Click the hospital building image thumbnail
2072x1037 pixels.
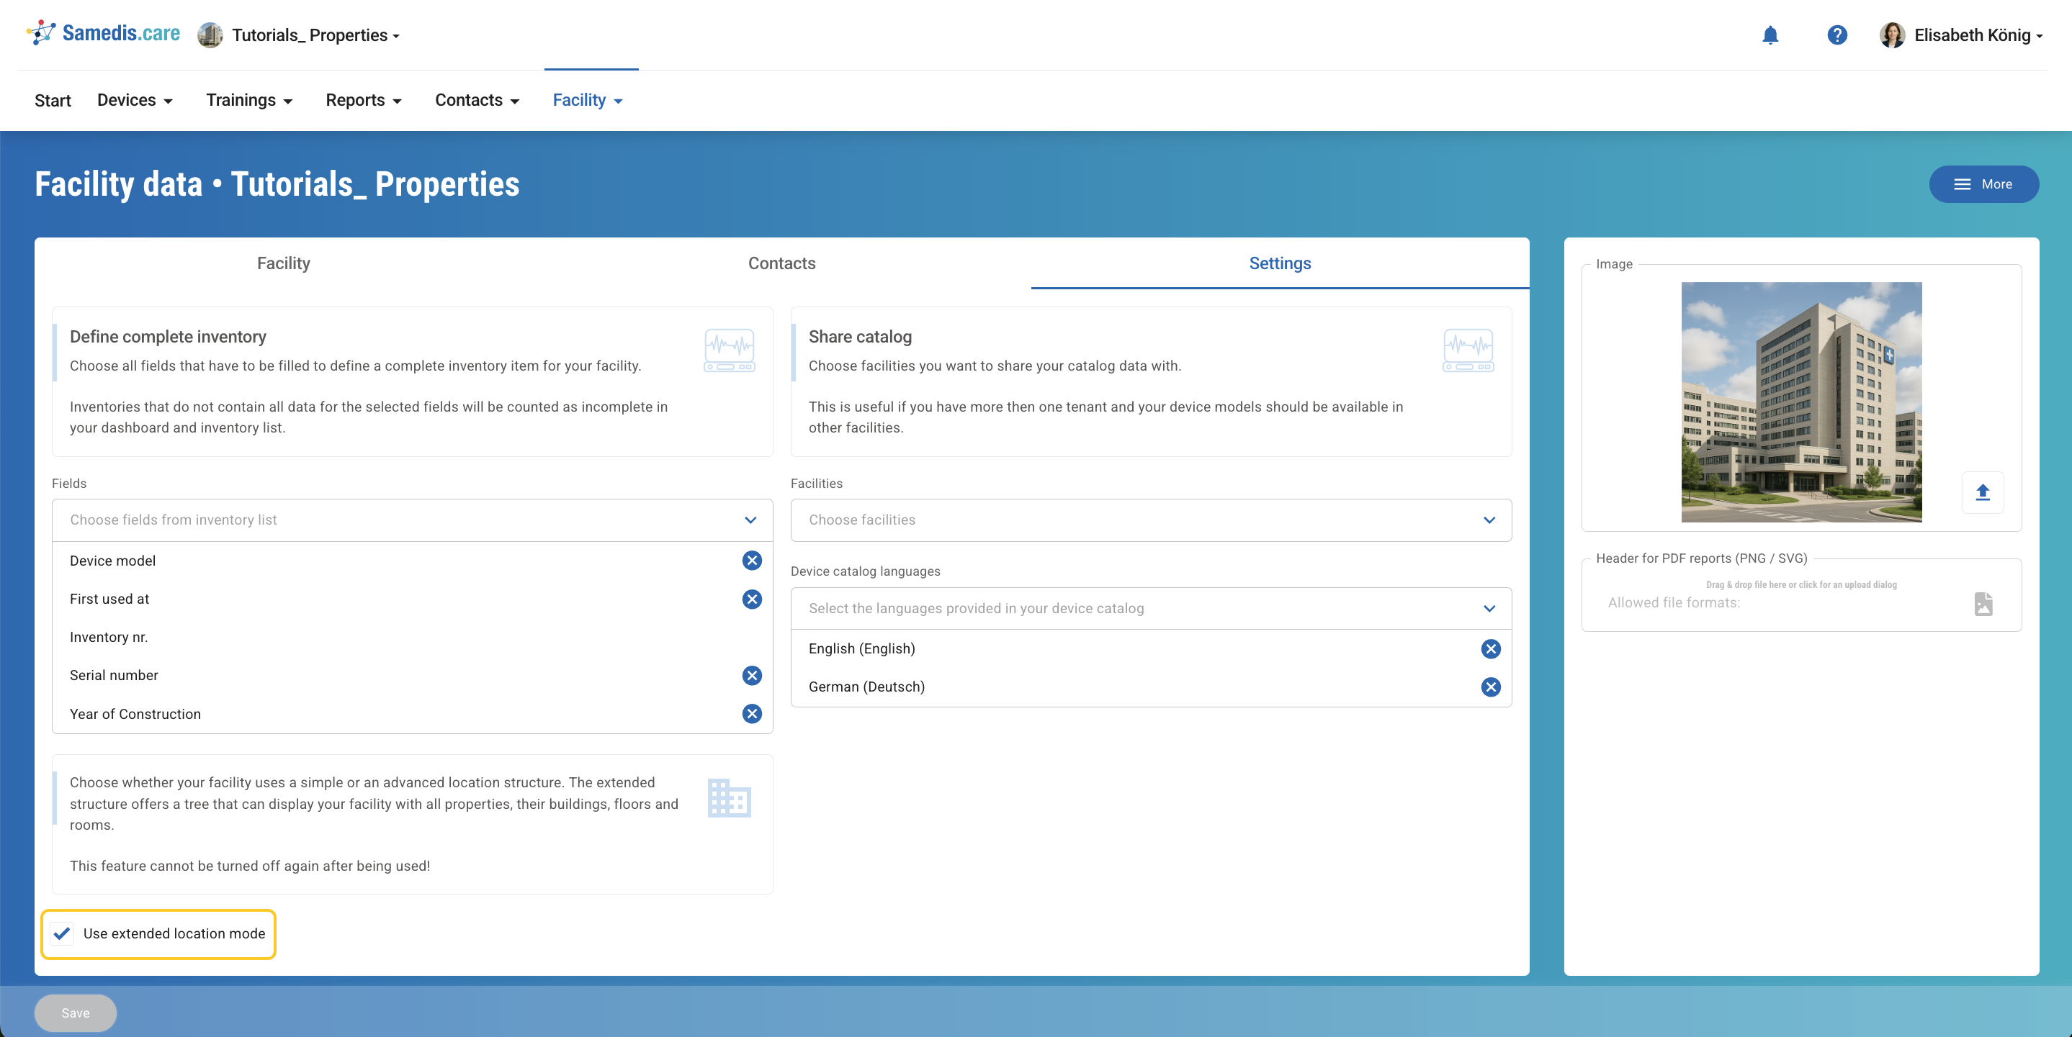coord(1801,402)
